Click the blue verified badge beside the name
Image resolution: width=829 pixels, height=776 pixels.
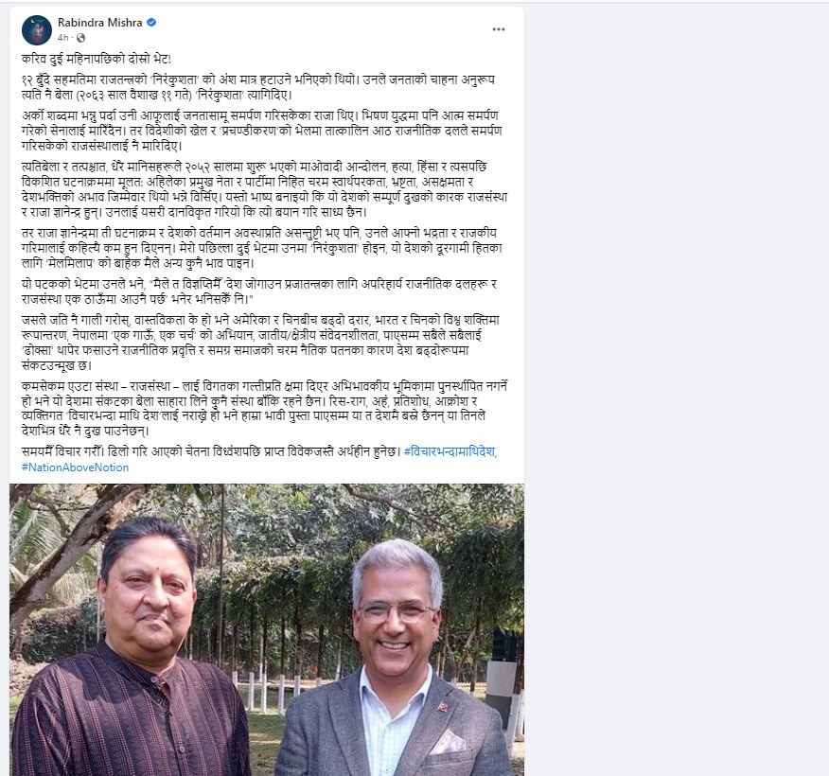151,22
